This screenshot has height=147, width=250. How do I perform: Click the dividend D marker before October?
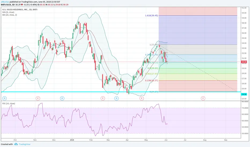5,98
